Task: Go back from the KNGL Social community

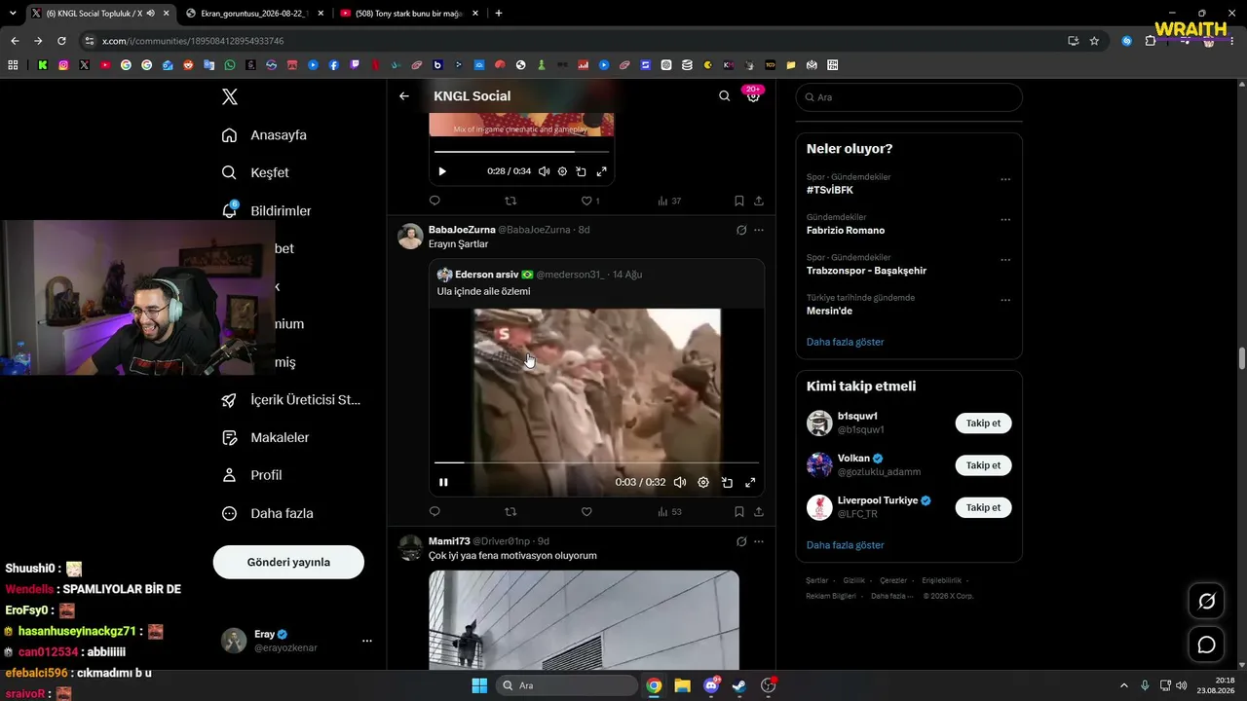Action: tap(404, 96)
